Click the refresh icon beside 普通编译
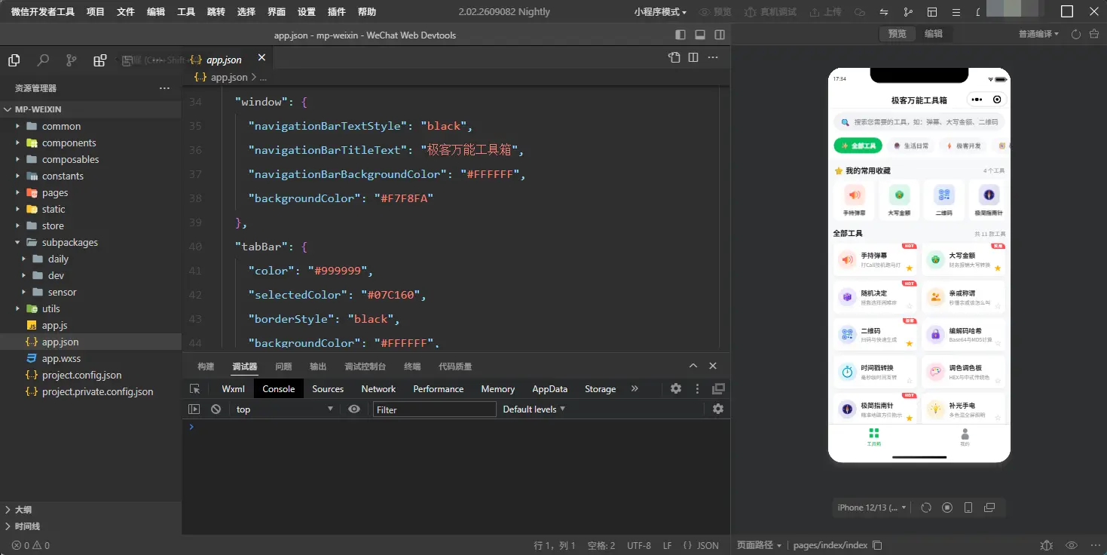1107x555 pixels. tap(1076, 34)
